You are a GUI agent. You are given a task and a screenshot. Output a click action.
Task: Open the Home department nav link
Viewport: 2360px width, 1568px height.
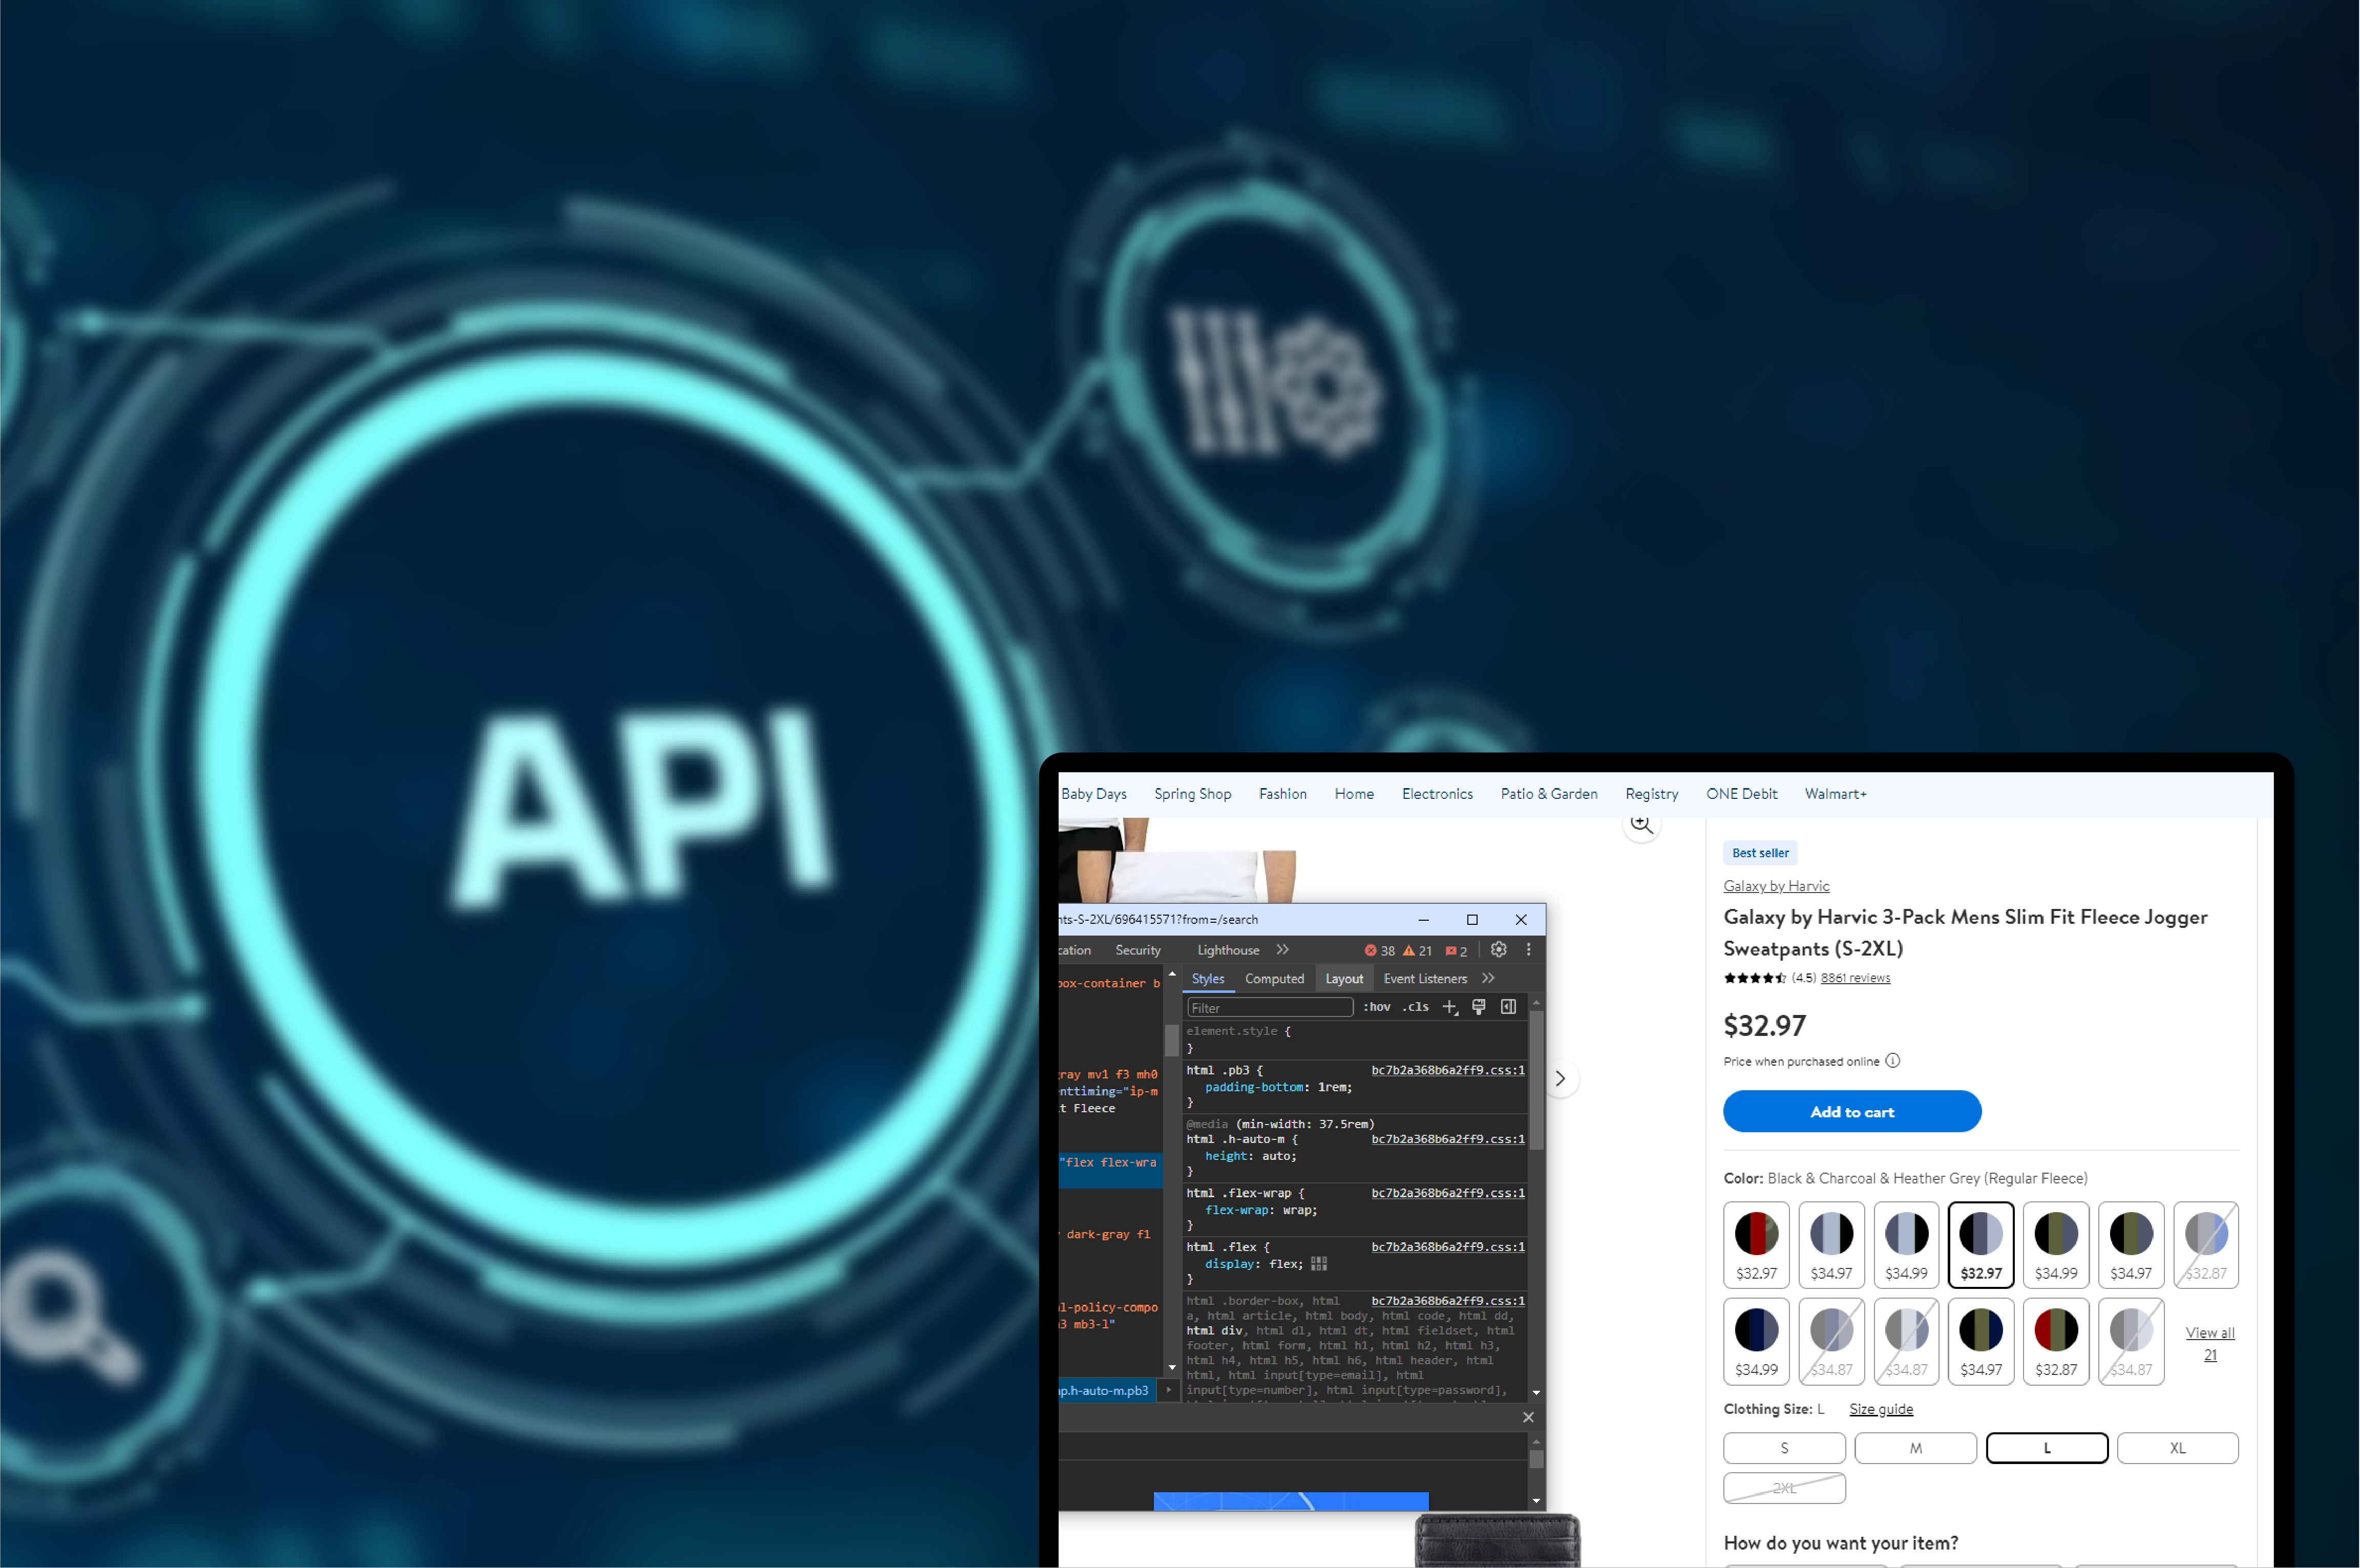1354,793
